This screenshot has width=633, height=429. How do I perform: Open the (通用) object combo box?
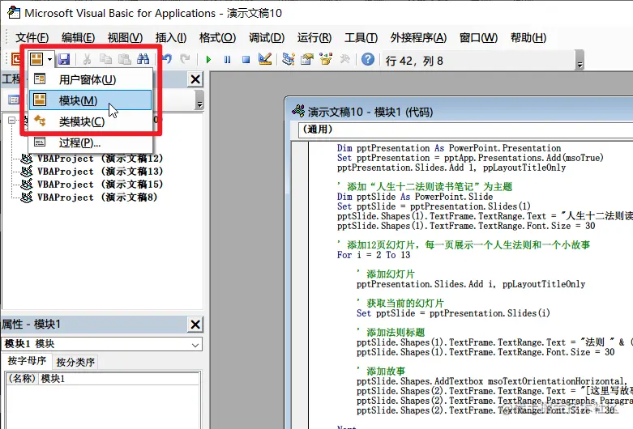tap(466, 129)
